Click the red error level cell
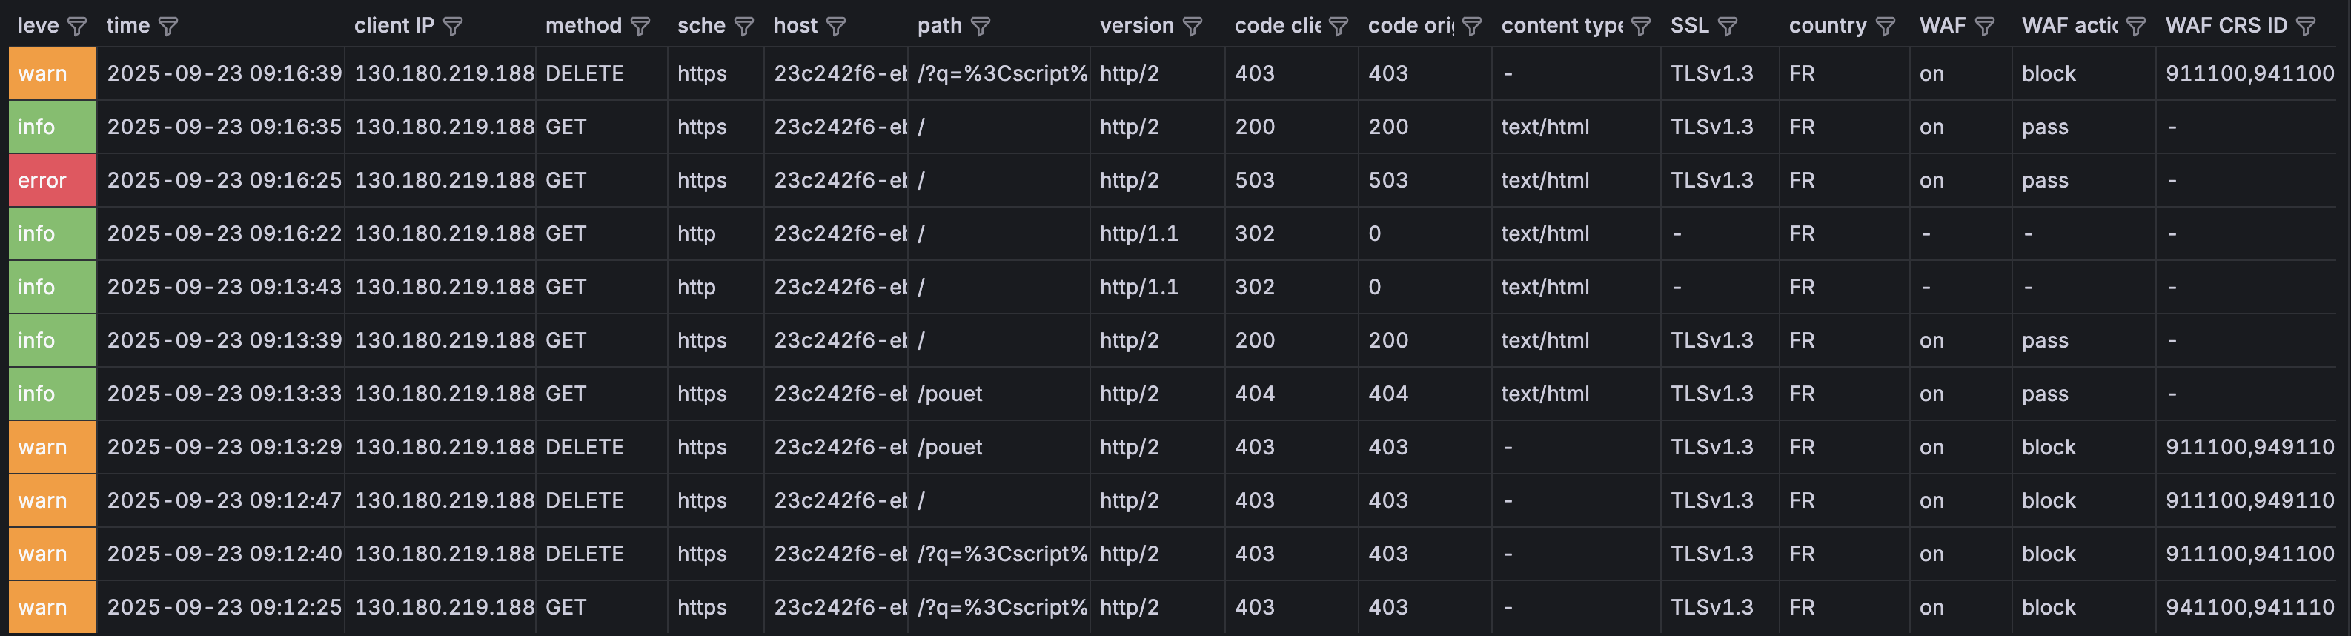Viewport: 2351px width, 636px height. 52,180
